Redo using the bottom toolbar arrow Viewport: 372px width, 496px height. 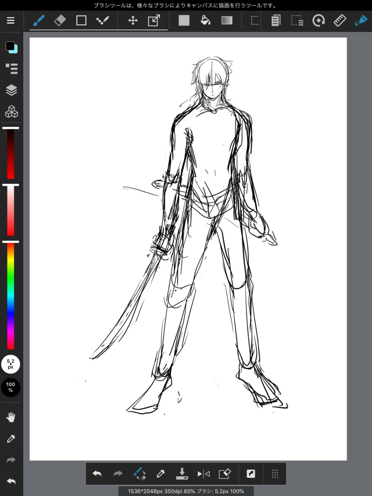(118, 474)
